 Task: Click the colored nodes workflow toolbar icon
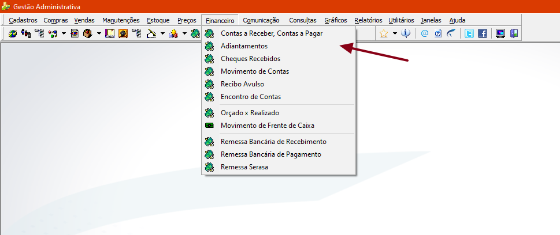pyautogui.click(x=53, y=34)
